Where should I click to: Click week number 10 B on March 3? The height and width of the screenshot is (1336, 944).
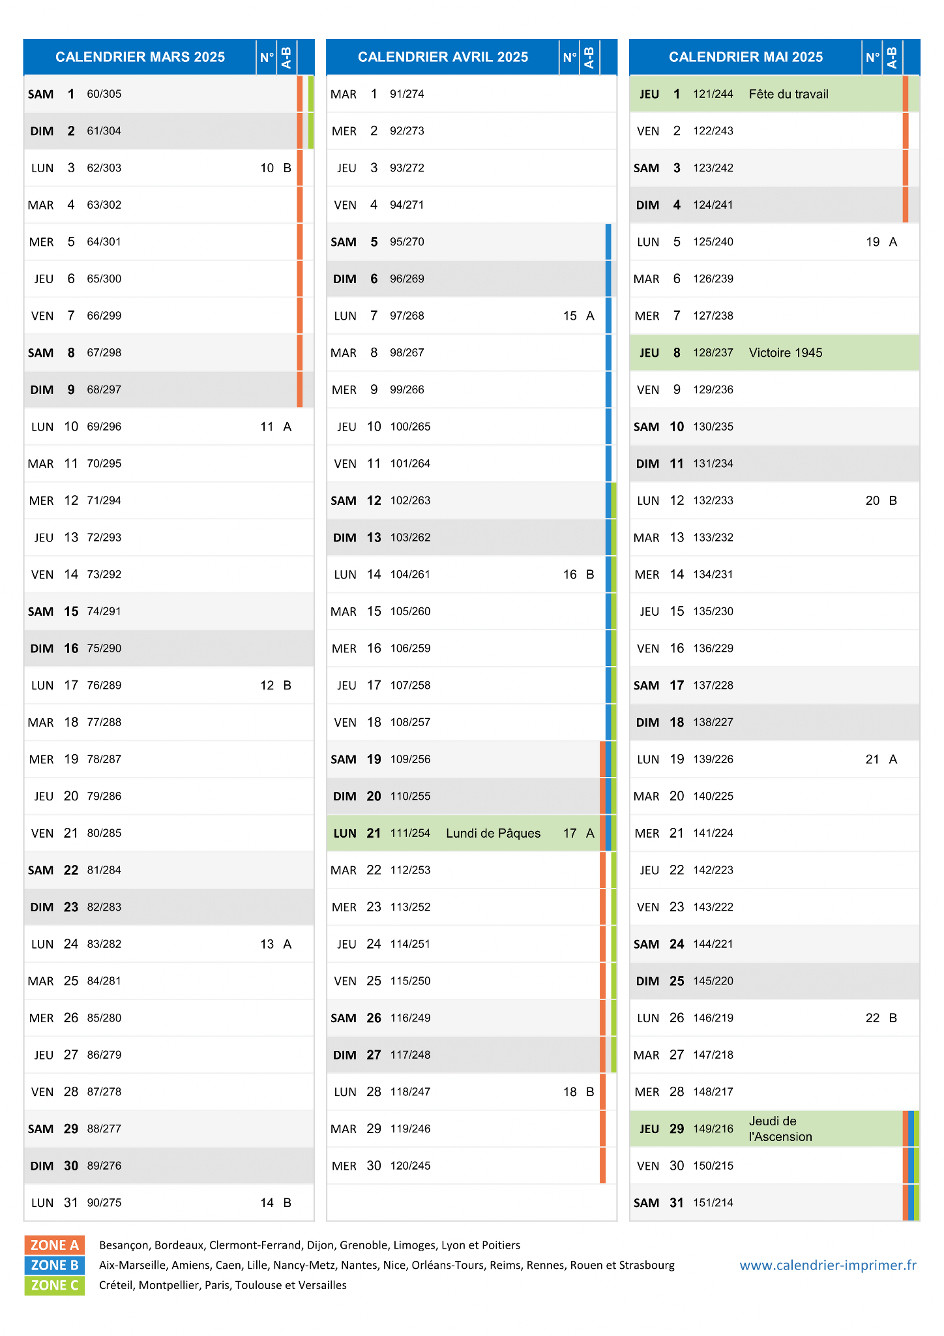(x=276, y=168)
